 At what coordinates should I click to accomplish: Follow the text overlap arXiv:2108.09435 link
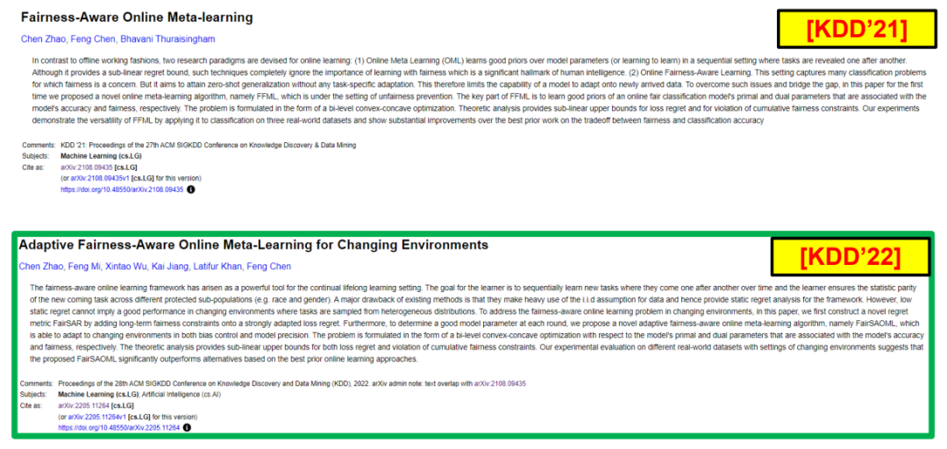pos(498,383)
